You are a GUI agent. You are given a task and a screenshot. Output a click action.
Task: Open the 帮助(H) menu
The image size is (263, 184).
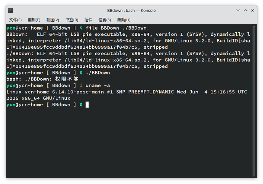click(123, 20)
